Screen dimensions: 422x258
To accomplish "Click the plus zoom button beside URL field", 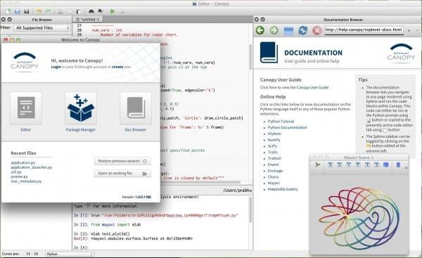I will [409, 30].
